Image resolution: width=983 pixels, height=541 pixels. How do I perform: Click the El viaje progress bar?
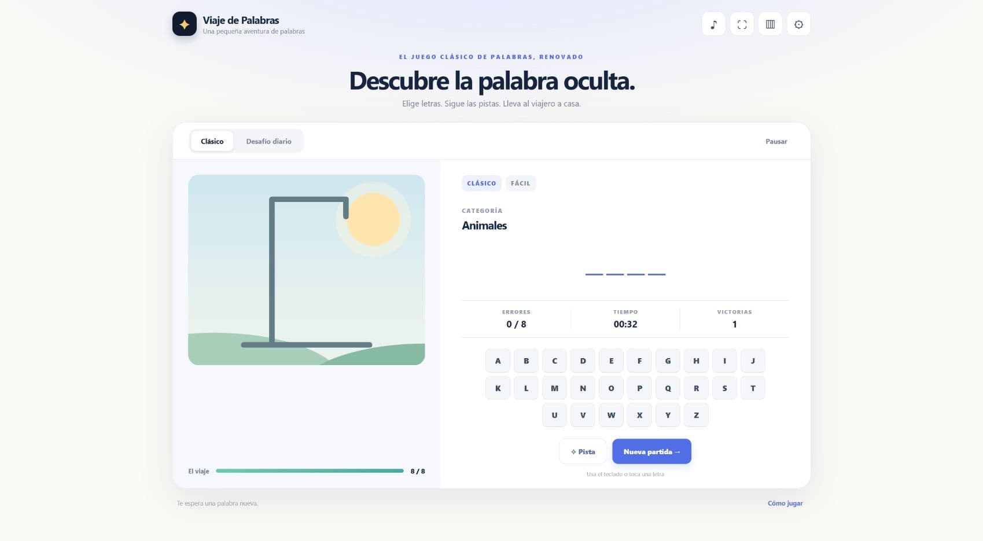coord(310,471)
